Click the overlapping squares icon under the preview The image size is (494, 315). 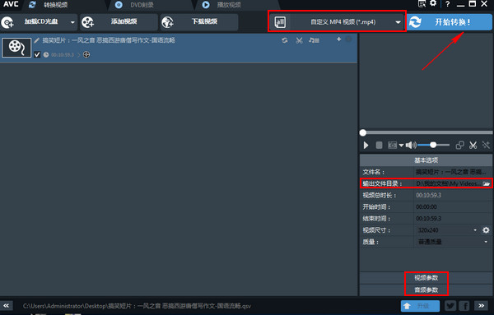459,145
